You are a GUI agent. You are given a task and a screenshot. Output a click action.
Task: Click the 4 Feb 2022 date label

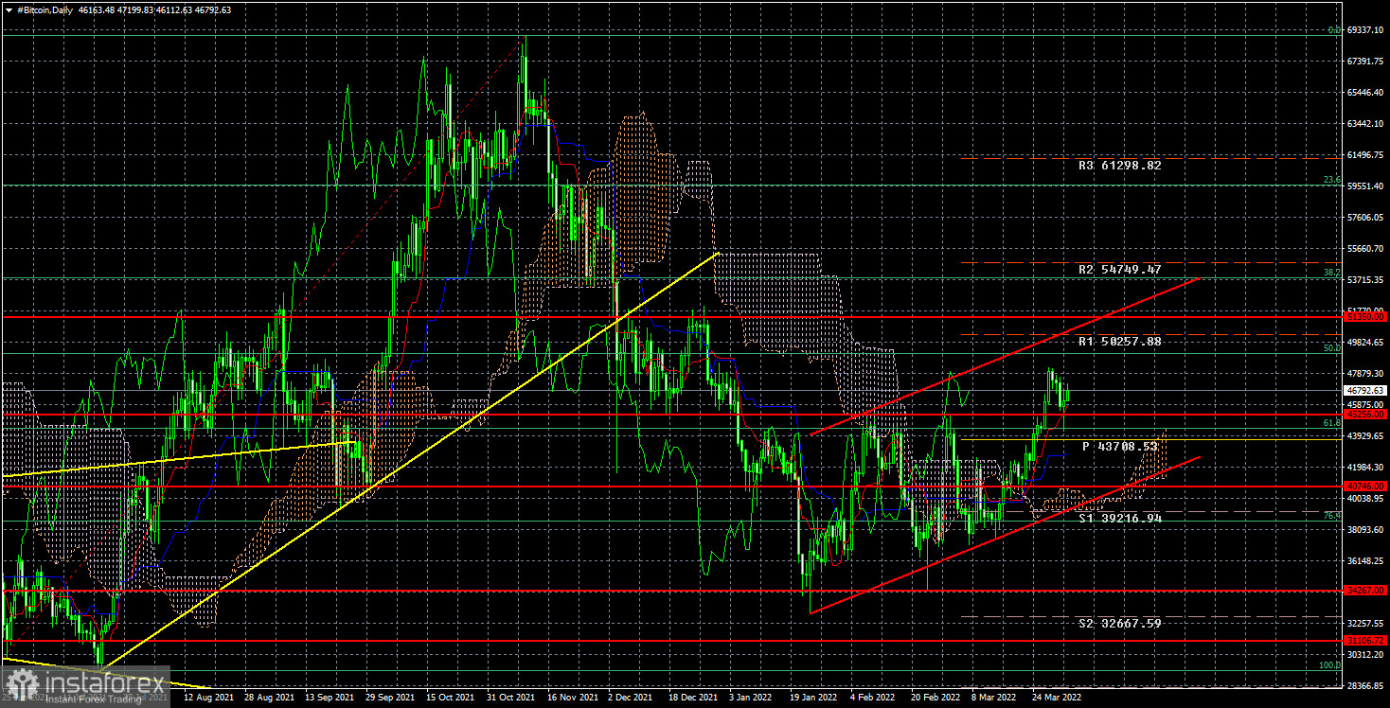pyautogui.click(x=873, y=698)
